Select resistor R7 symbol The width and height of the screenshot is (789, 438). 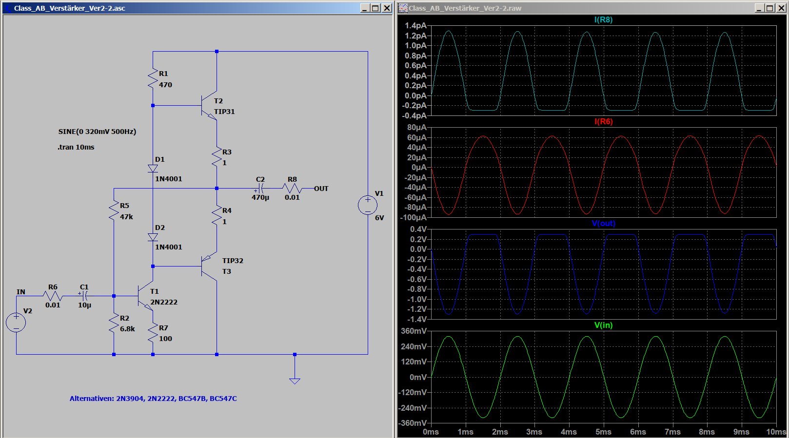[153, 333]
